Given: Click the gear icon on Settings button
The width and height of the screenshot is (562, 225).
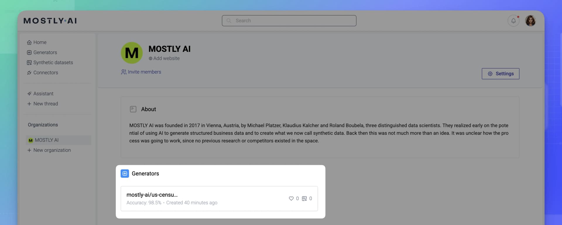Looking at the screenshot, I should (490, 74).
